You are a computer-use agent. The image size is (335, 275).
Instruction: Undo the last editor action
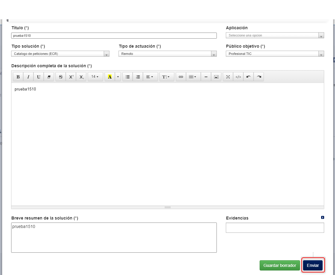[248, 77]
